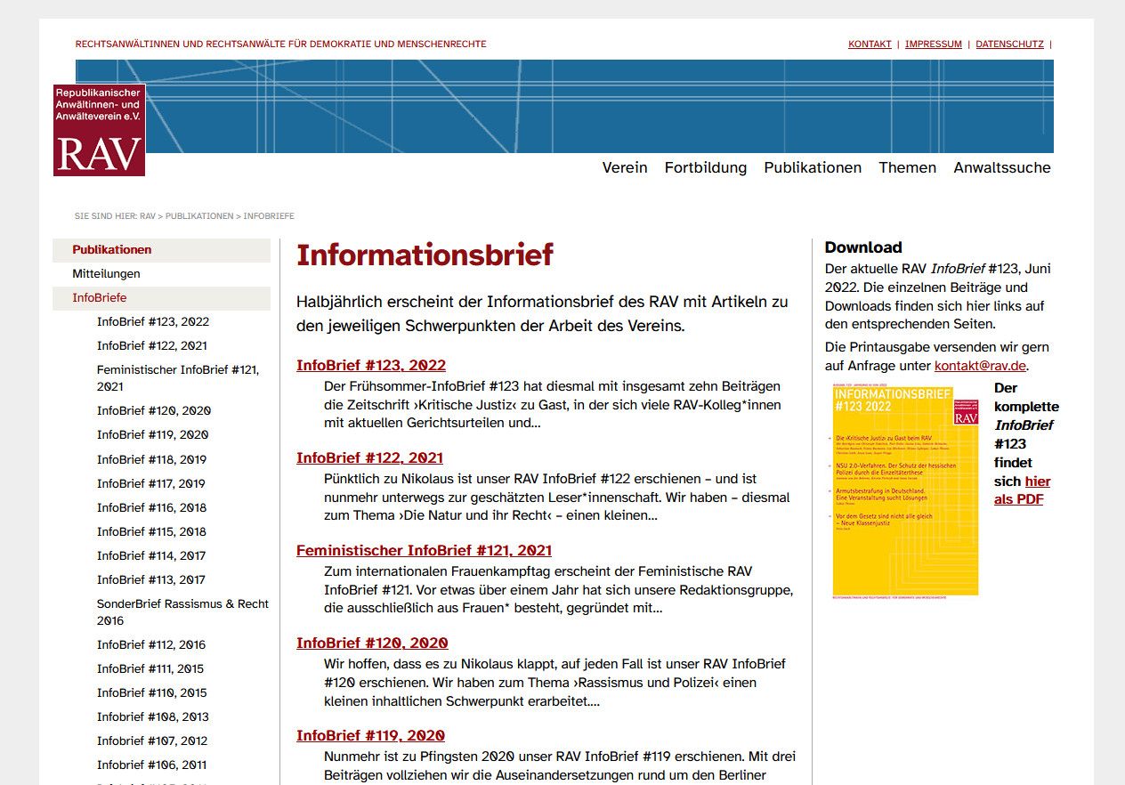This screenshot has width=1125, height=785.
Task: Open the Themen menu item
Action: pos(907,167)
